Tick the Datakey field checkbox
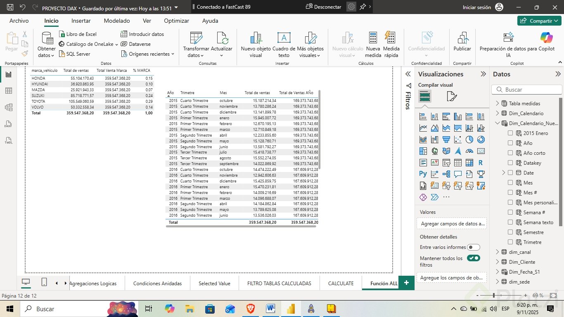Image resolution: width=564 pixels, height=317 pixels. (x=510, y=163)
